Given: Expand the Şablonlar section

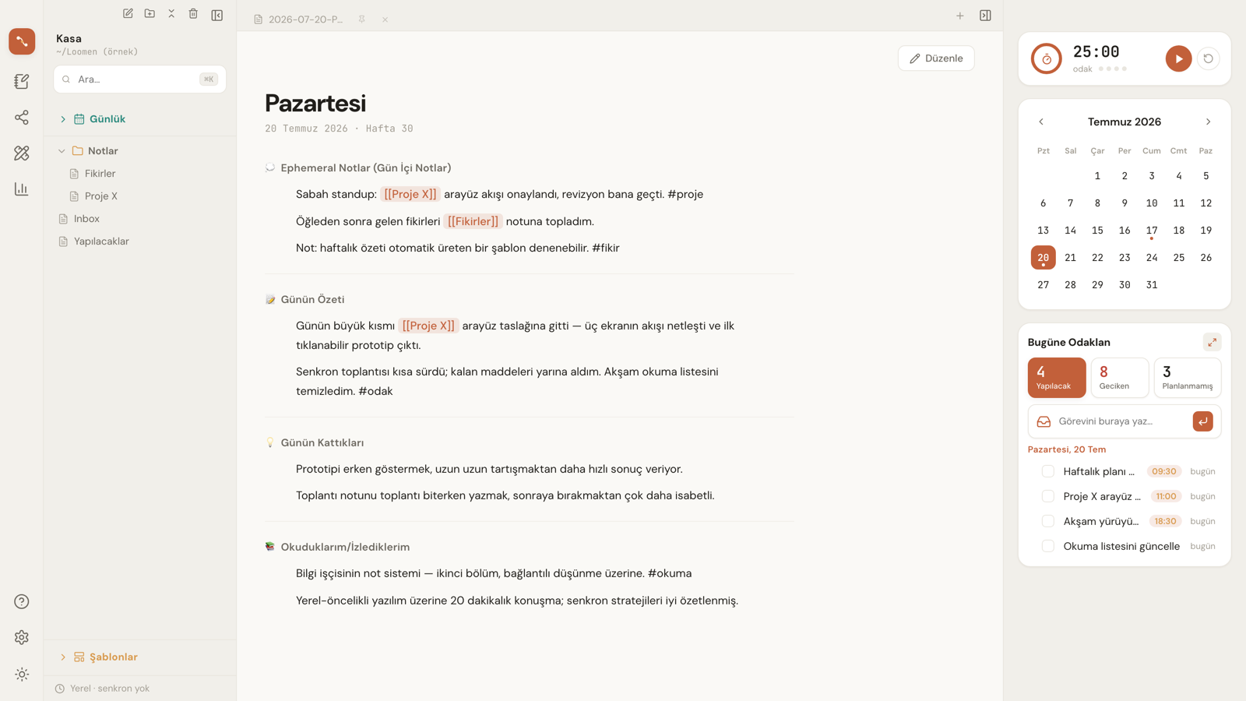Looking at the screenshot, I should [x=63, y=657].
